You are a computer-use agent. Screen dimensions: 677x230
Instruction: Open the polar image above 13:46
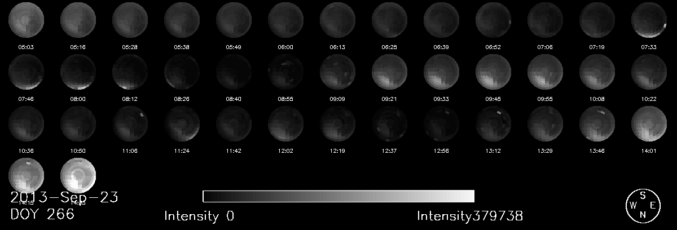(x=597, y=124)
